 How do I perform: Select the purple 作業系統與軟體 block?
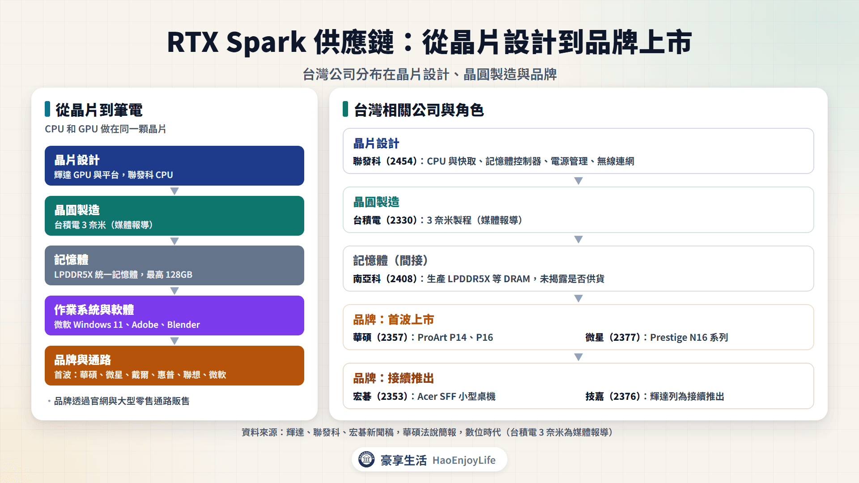coord(174,315)
